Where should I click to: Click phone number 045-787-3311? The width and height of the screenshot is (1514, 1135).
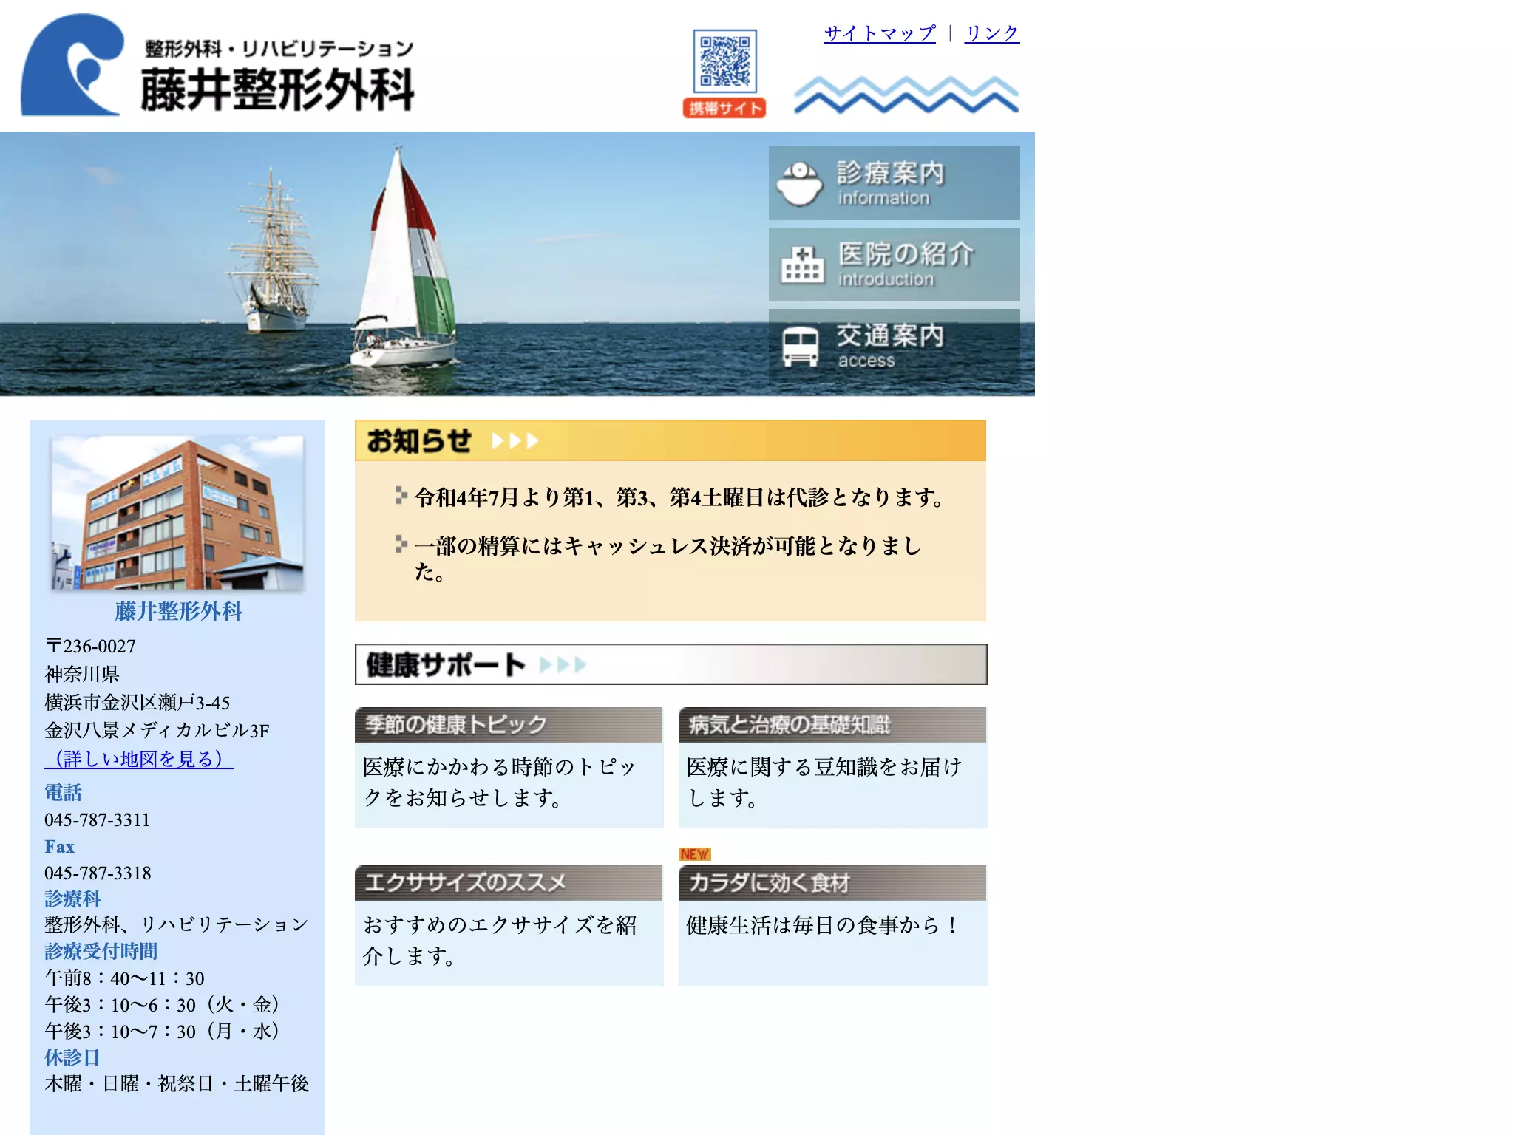tap(97, 820)
